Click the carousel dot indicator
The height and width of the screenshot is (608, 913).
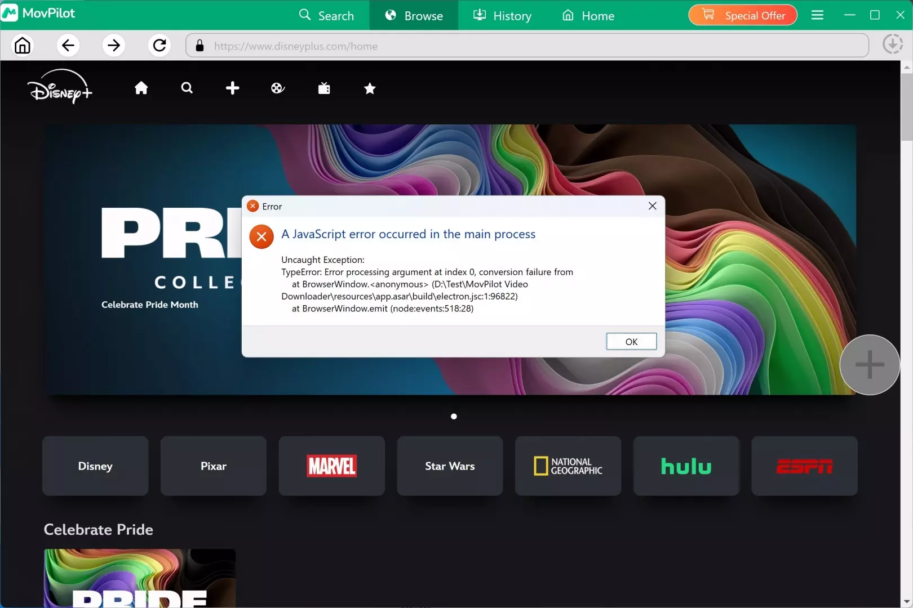(454, 417)
